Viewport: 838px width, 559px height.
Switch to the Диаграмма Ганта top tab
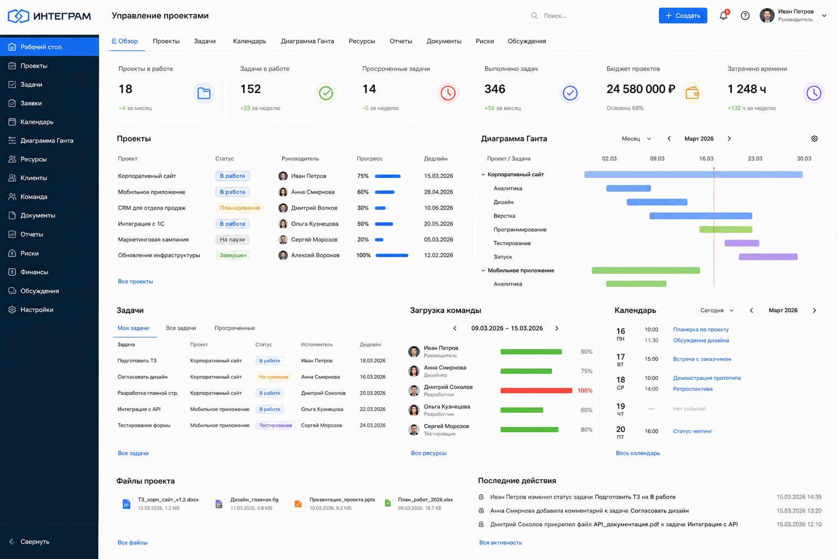[x=307, y=41]
